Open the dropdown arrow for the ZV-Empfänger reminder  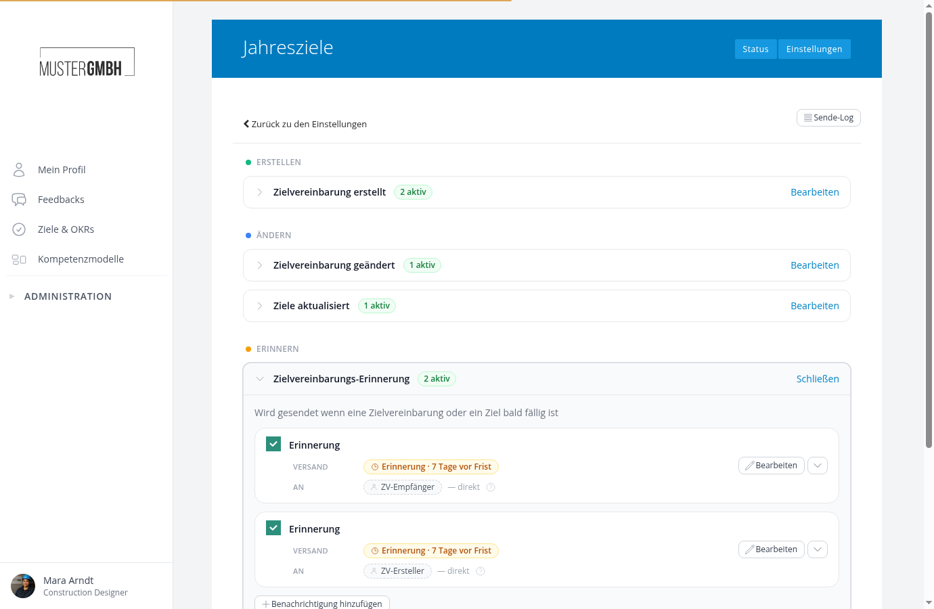818,466
